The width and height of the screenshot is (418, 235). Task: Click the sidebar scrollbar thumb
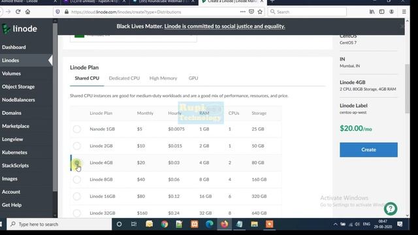point(55,107)
